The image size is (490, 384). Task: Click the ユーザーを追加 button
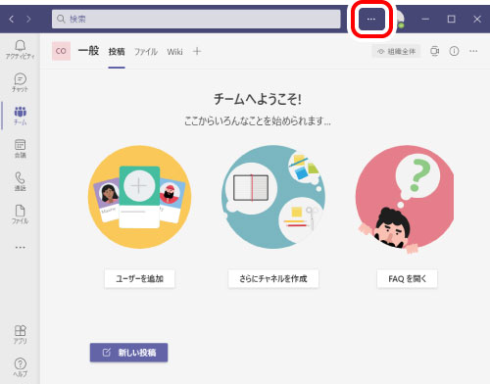pos(139,278)
